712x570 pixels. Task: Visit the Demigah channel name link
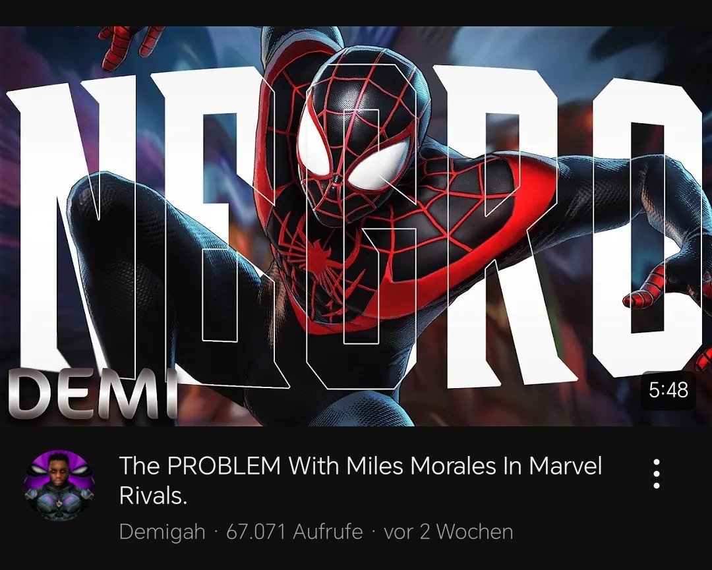(x=162, y=531)
